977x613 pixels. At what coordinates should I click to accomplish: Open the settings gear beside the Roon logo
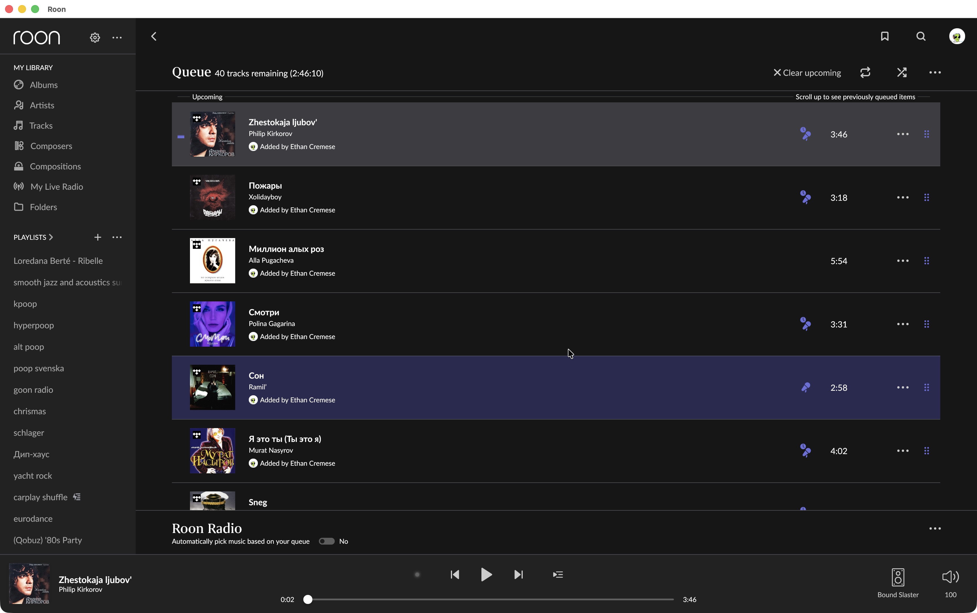point(95,38)
